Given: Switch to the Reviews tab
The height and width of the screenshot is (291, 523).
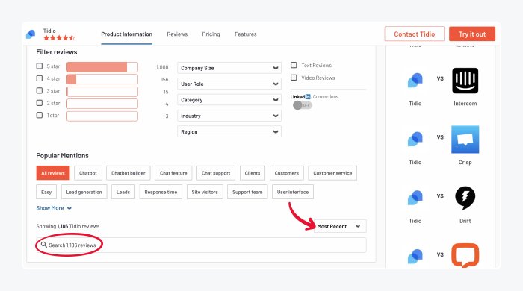Looking at the screenshot, I should (x=177, y=34).
